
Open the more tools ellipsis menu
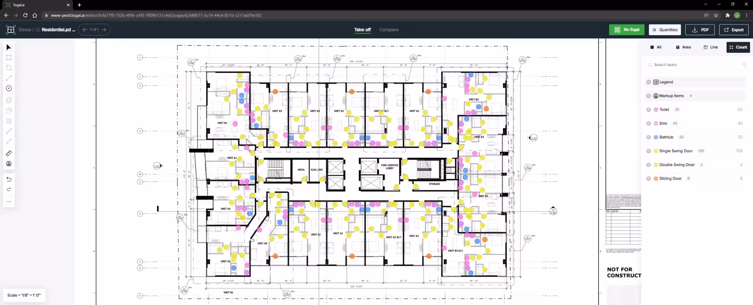pos(9,201)
